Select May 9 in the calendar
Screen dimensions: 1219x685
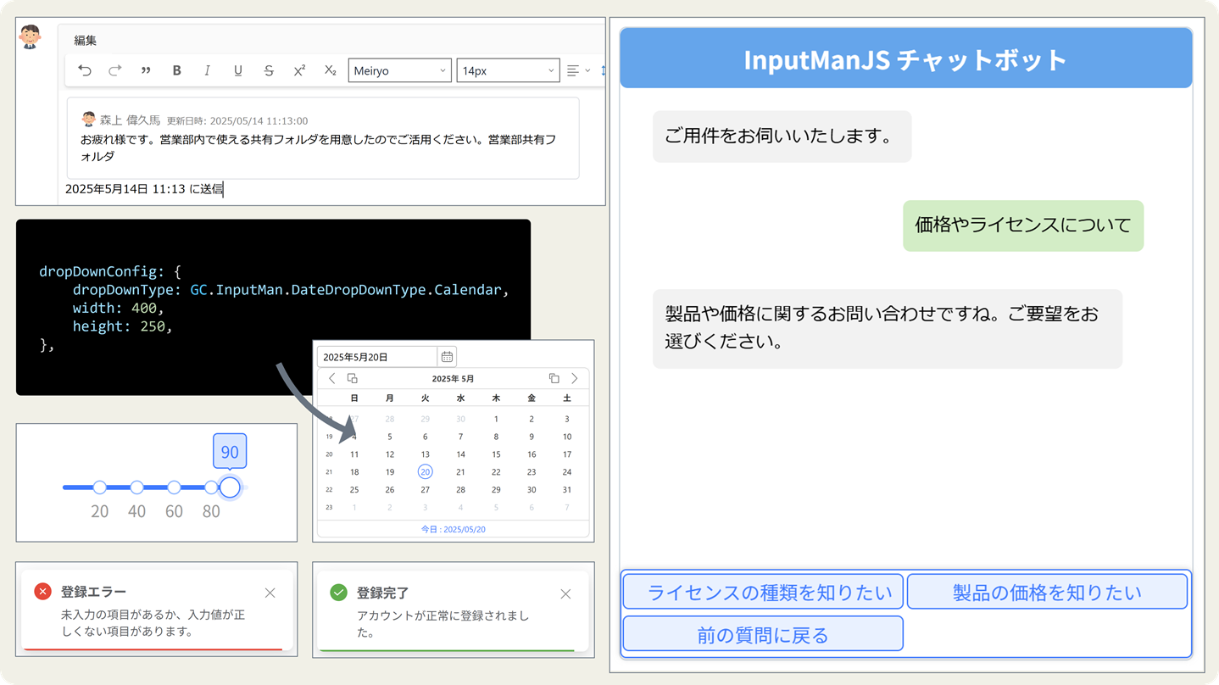(532, 437)
